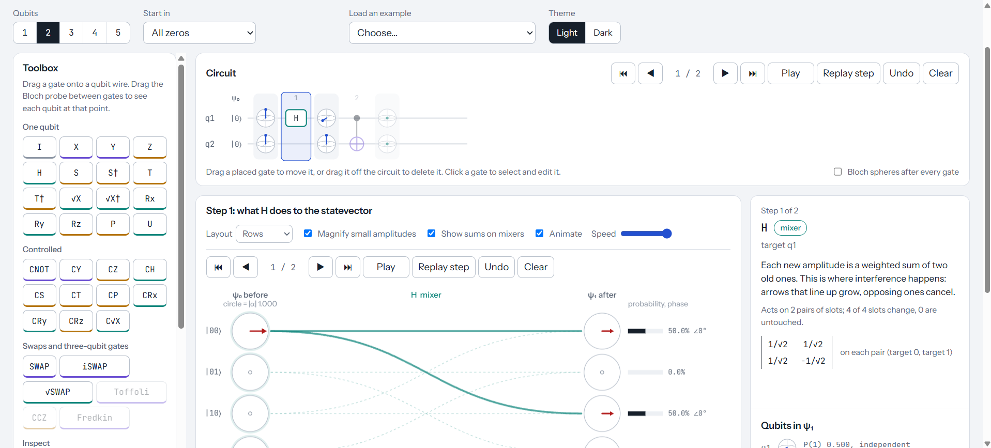
Task: Set qubit count to 3
Action: coord(71,33)
